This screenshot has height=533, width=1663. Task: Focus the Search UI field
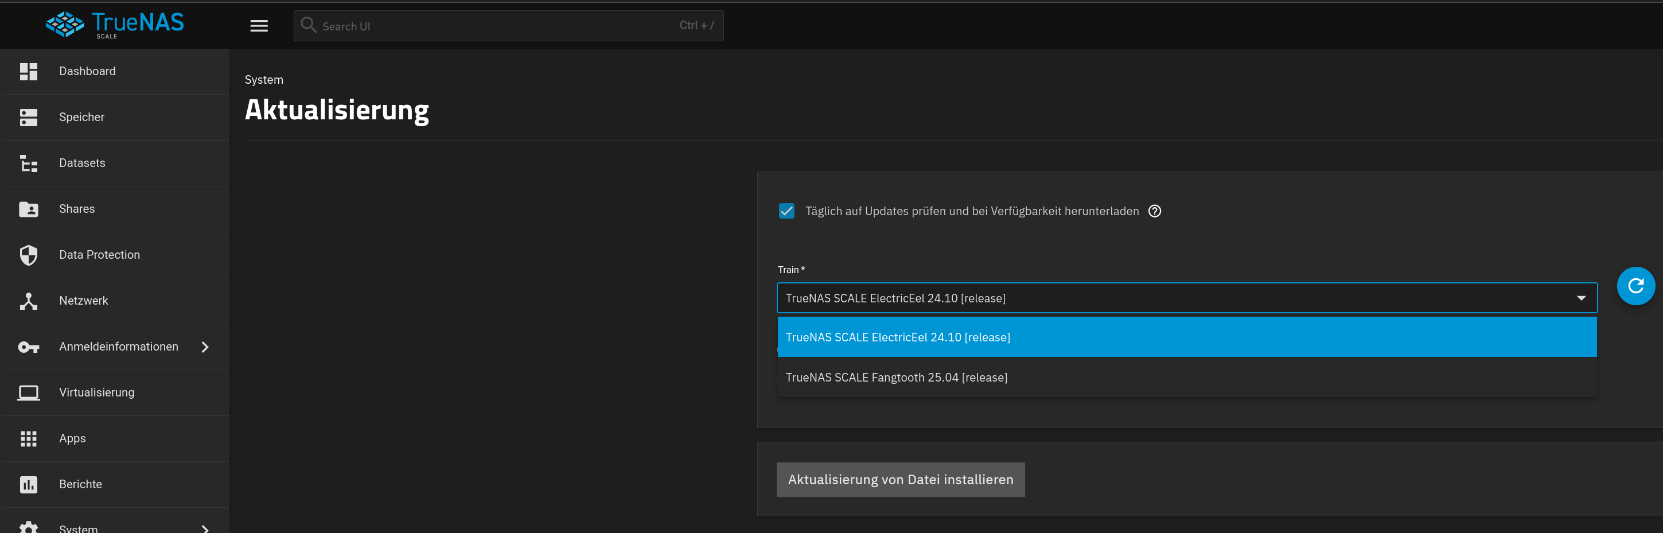click(x=508, y=26)
